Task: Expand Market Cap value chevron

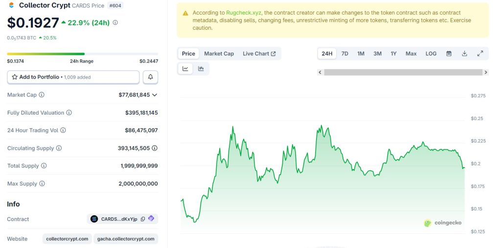Action: 155,95
